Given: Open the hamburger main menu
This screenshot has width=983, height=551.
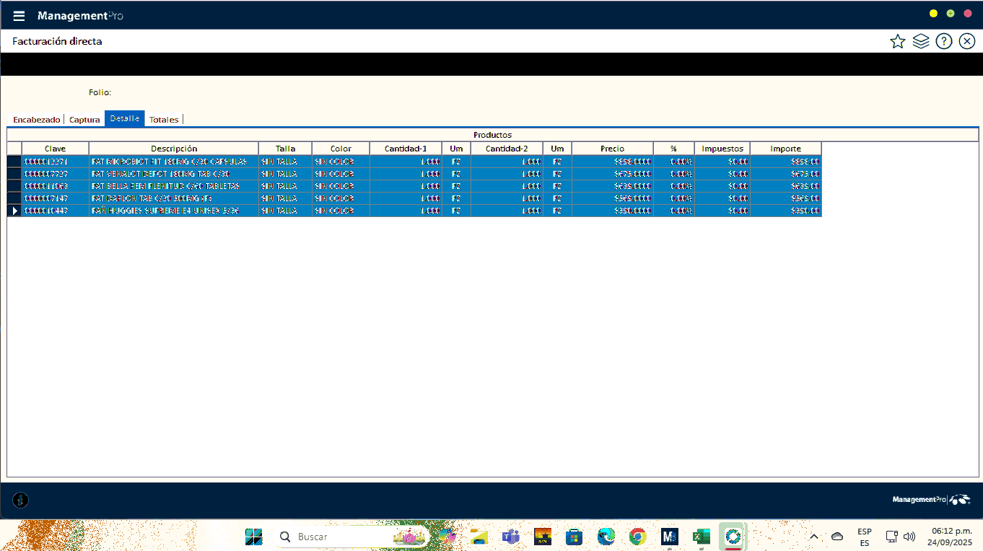Looking at the screenshot, I should (19, 16).
